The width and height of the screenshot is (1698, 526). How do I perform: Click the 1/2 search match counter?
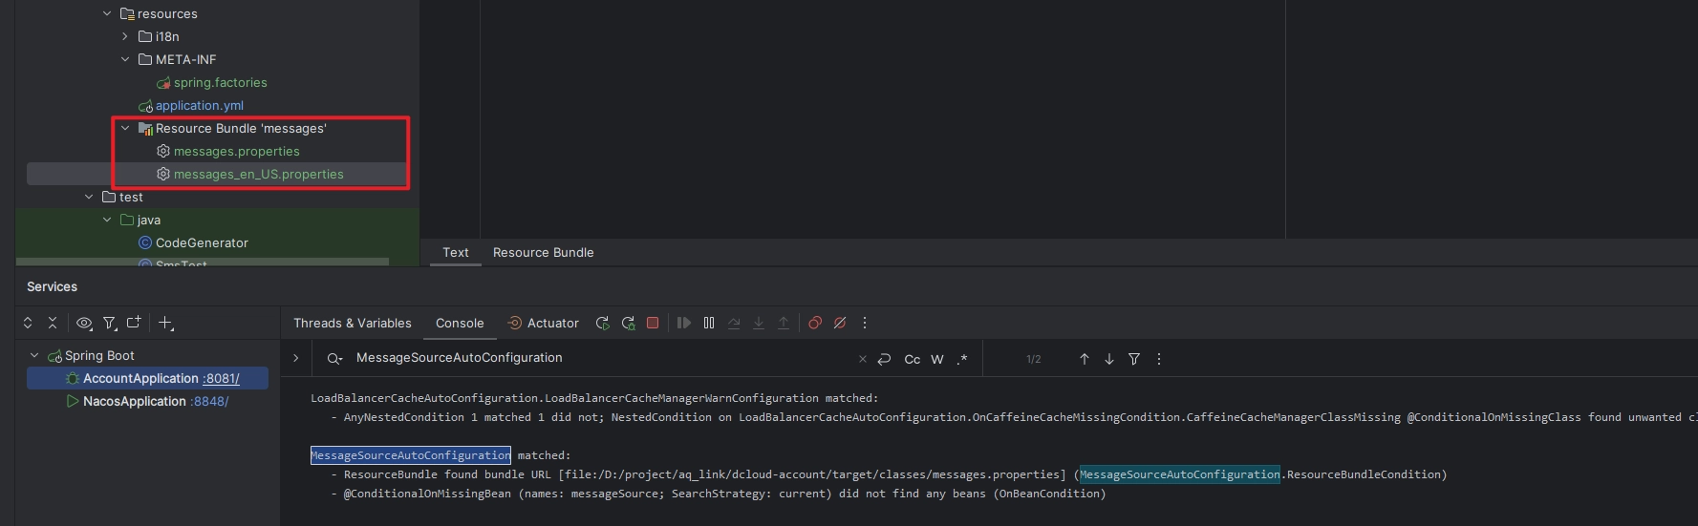point(1034,359)
